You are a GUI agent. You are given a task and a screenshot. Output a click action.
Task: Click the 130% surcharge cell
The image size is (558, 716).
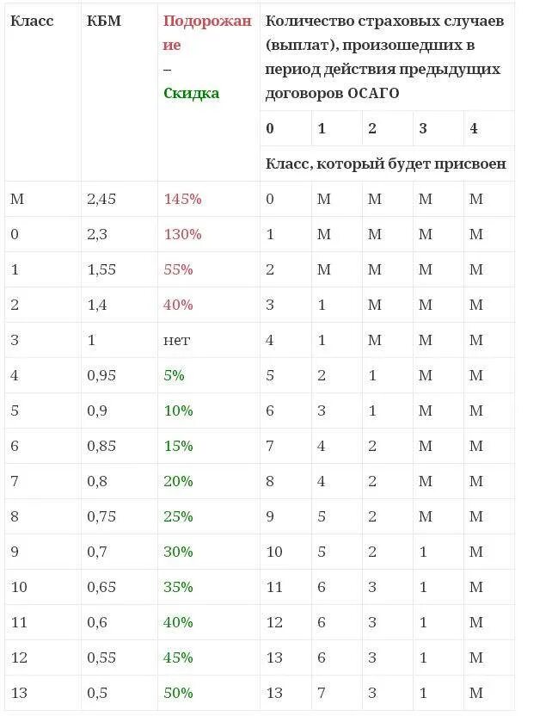183,234
